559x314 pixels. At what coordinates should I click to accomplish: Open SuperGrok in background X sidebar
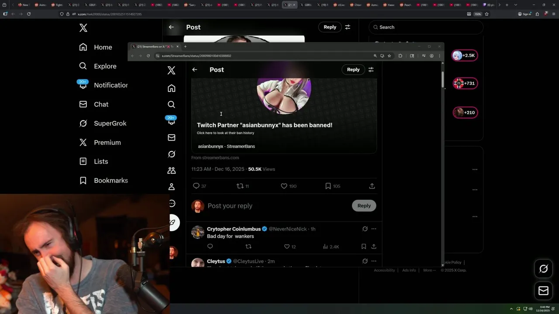tap(103, 123)
